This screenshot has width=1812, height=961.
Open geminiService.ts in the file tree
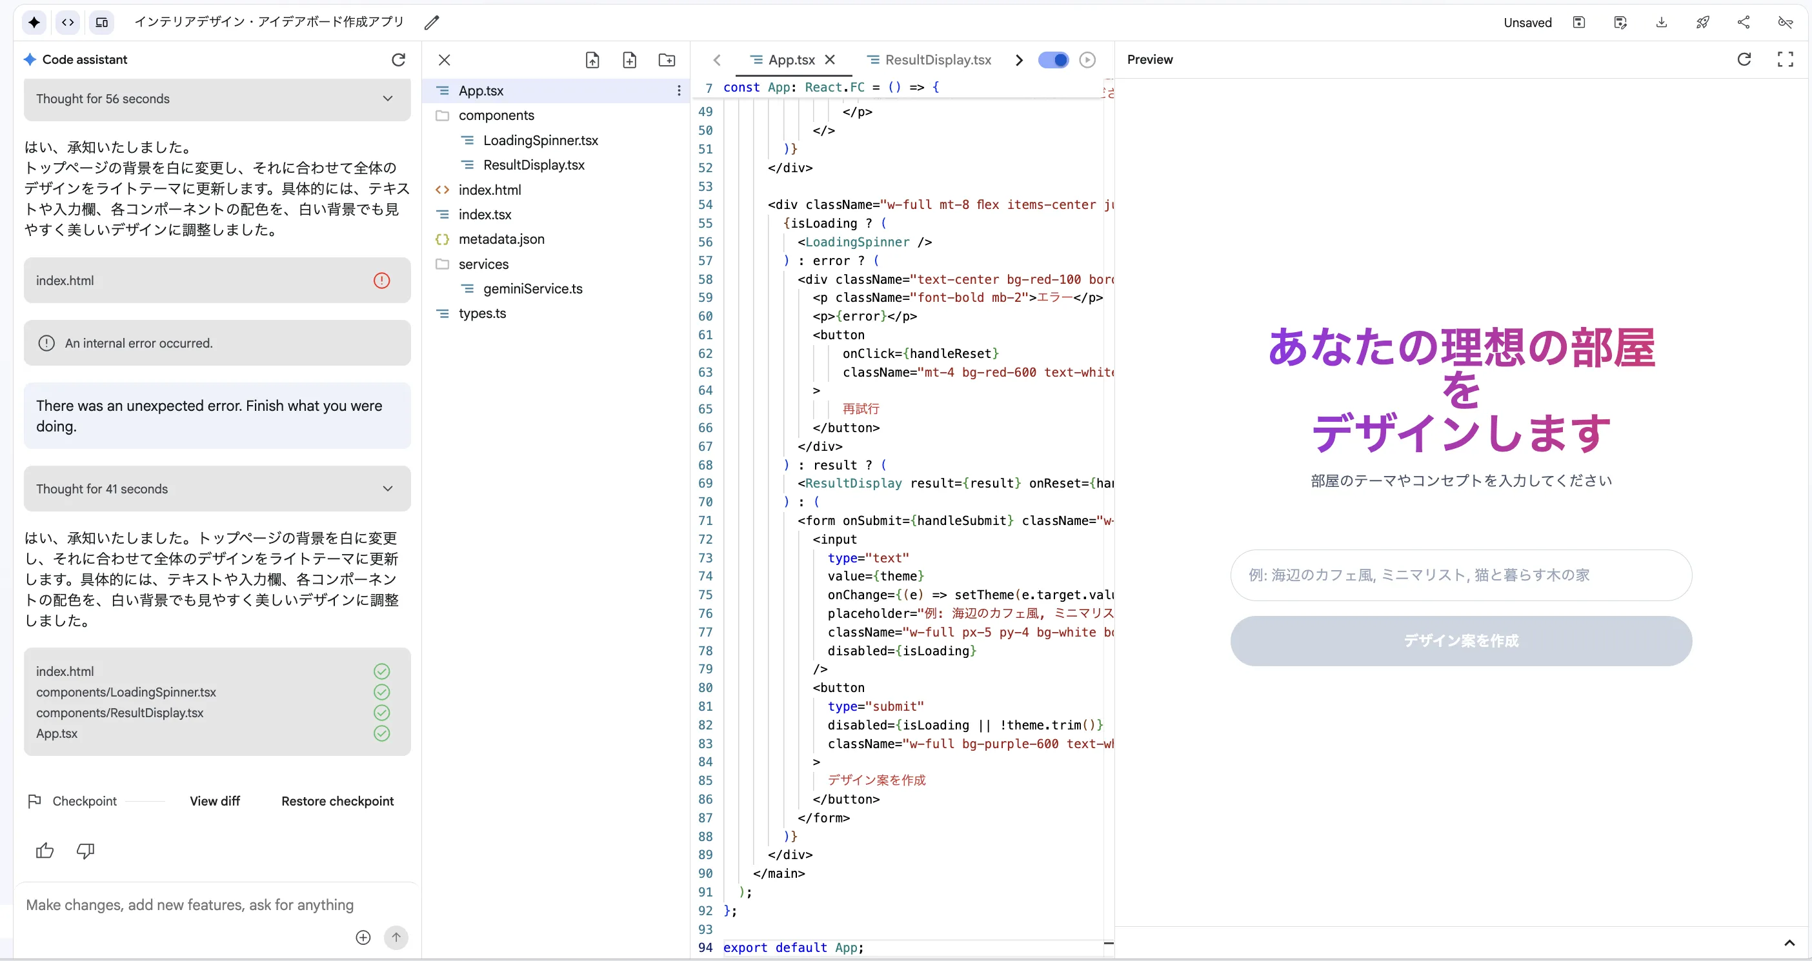coord(532,289)
